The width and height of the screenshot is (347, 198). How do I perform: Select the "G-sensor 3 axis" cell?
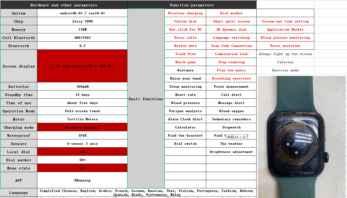click(x=82, y=144)
